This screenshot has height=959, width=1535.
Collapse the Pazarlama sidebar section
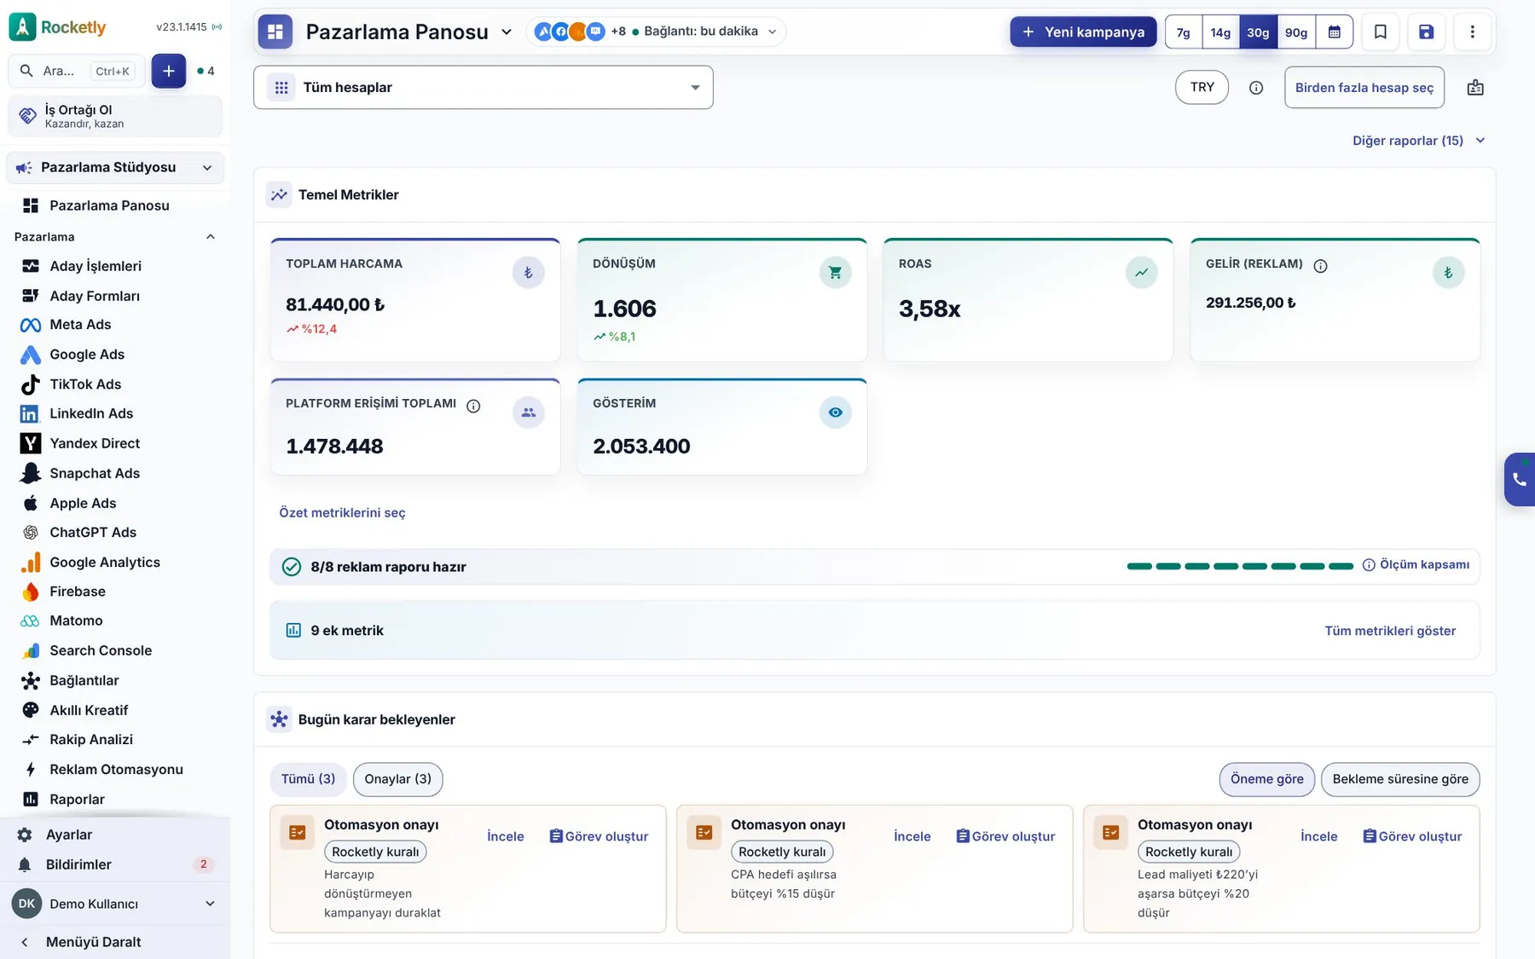tap(211, 237)
